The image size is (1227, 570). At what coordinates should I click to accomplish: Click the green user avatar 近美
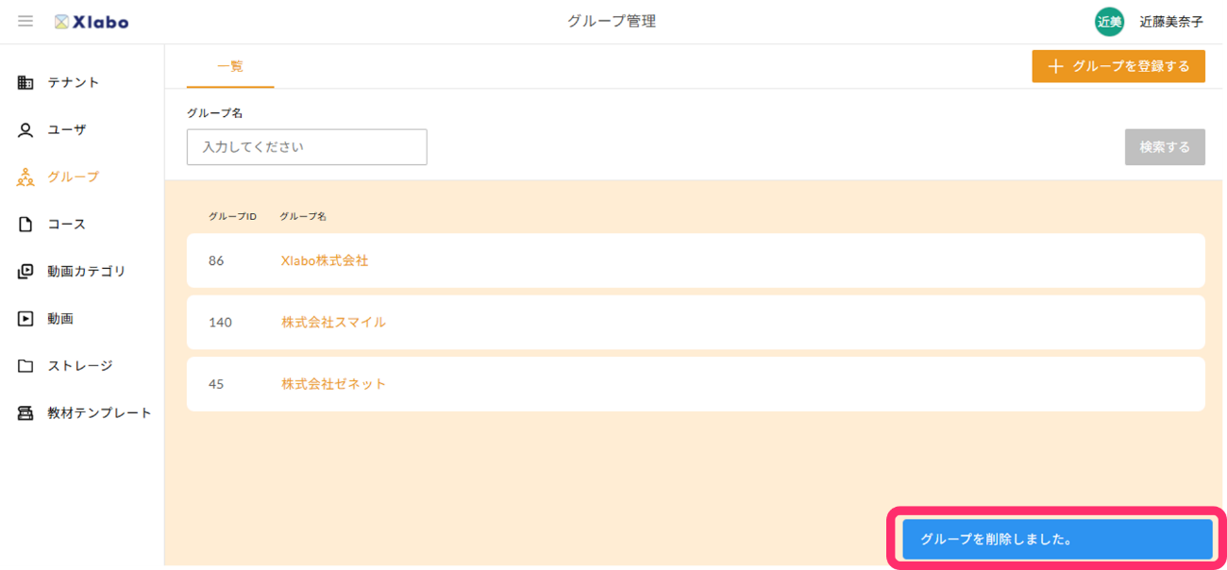click(x=1109, y=22)
